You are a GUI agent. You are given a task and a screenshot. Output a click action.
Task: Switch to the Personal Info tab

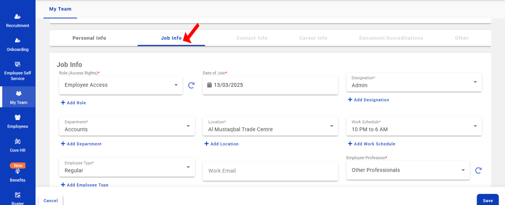89,38
